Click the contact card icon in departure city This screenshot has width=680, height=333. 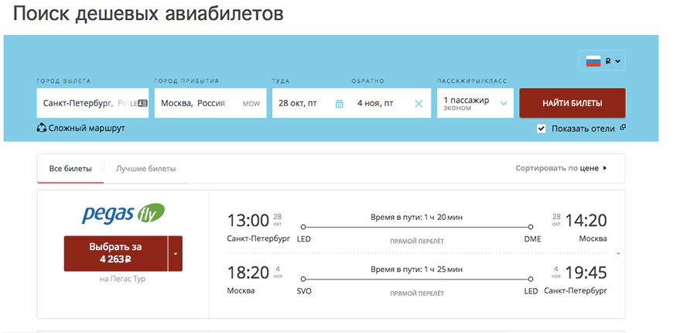(142, 103)
